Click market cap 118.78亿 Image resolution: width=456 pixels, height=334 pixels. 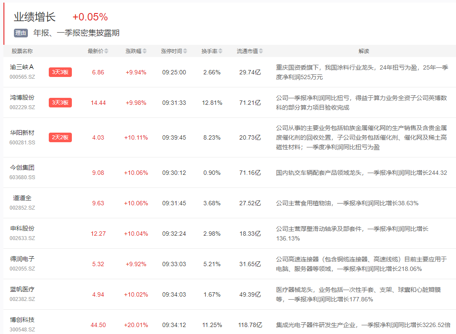(x=250, y=325)
